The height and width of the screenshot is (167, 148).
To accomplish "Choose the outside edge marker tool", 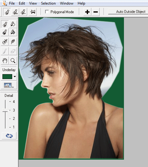I will (x=5, y=24).
